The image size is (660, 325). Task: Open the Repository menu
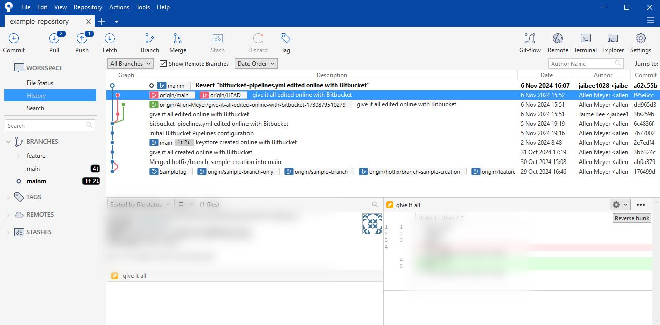(x=88, y=7)
